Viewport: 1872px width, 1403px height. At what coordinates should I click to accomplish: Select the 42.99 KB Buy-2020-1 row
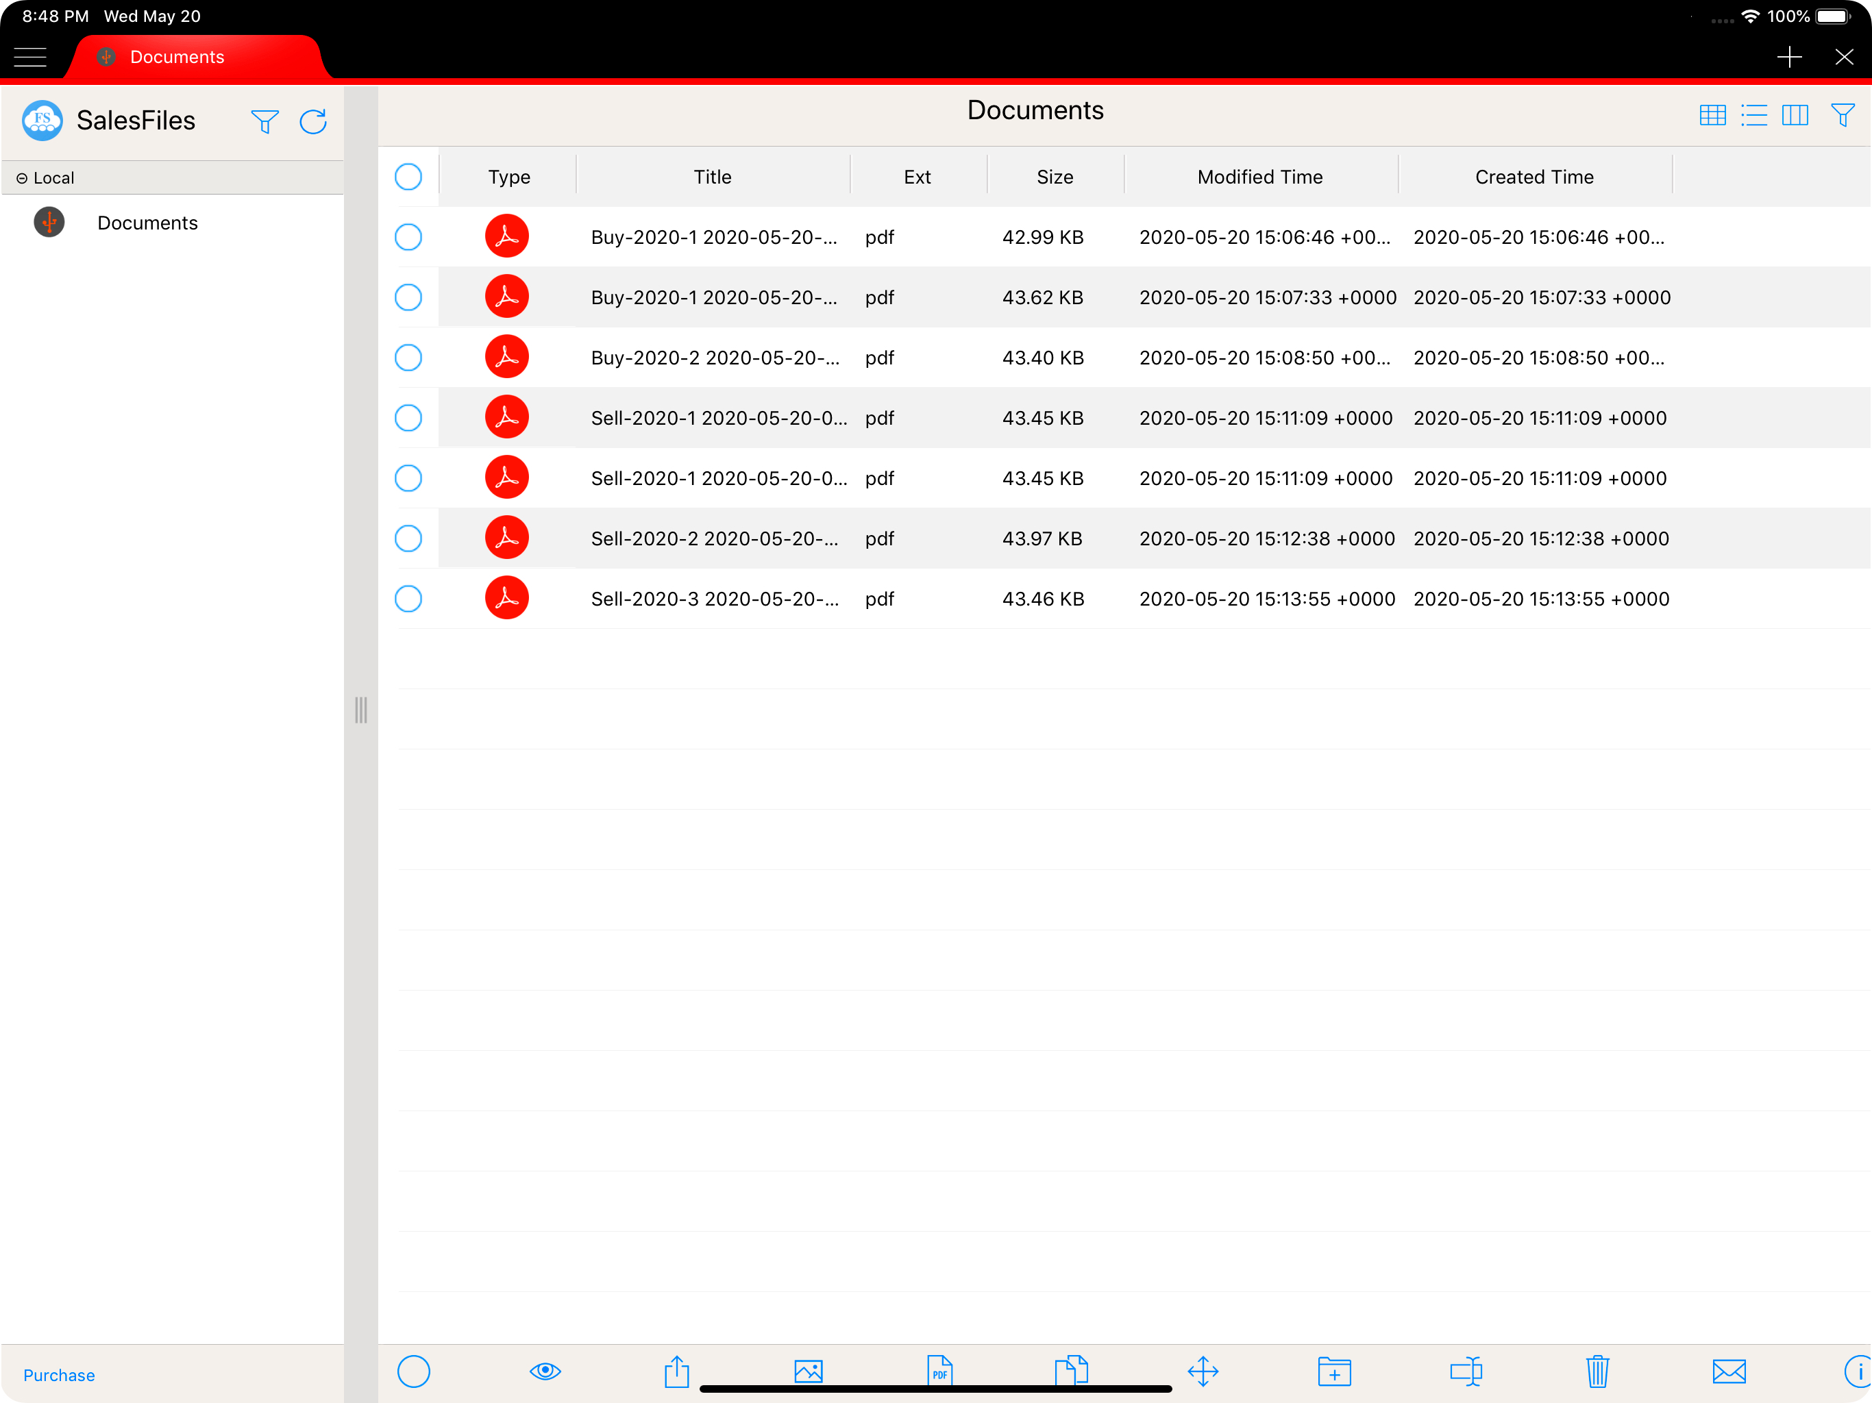click(408, 237)
